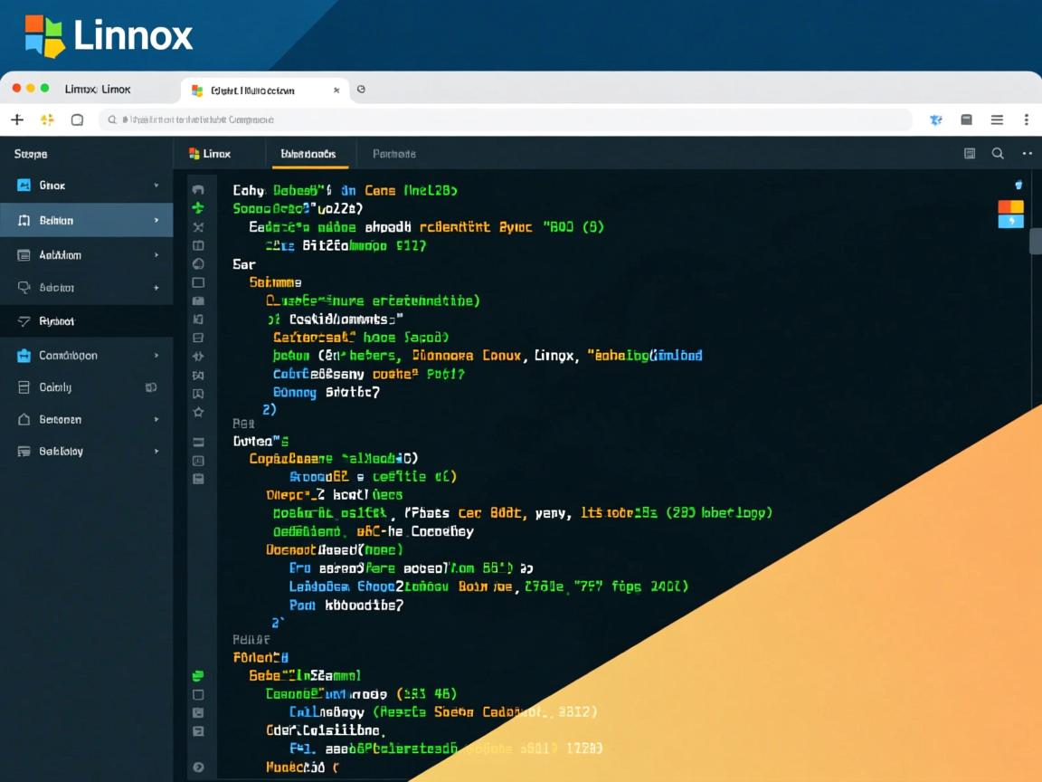
Task: Expand the bottom sidebar item's arrow
Action: pos(156,451)
